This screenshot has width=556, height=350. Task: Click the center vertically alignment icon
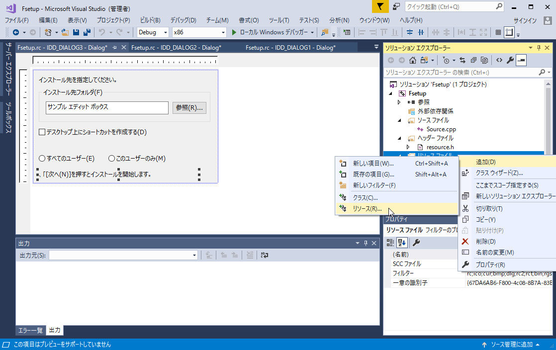(410, 32)
